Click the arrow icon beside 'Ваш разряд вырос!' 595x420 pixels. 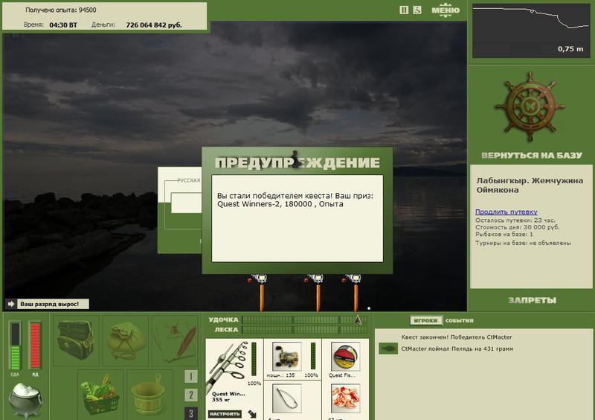coord(10,304)
